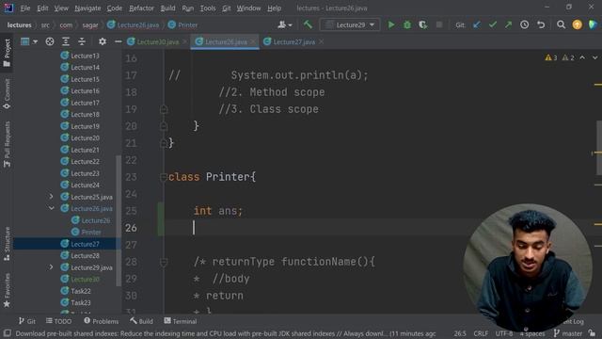This screenshot has height=339, width=602.
Task: Click CRLF line separator in status bar
Action: 481,333
